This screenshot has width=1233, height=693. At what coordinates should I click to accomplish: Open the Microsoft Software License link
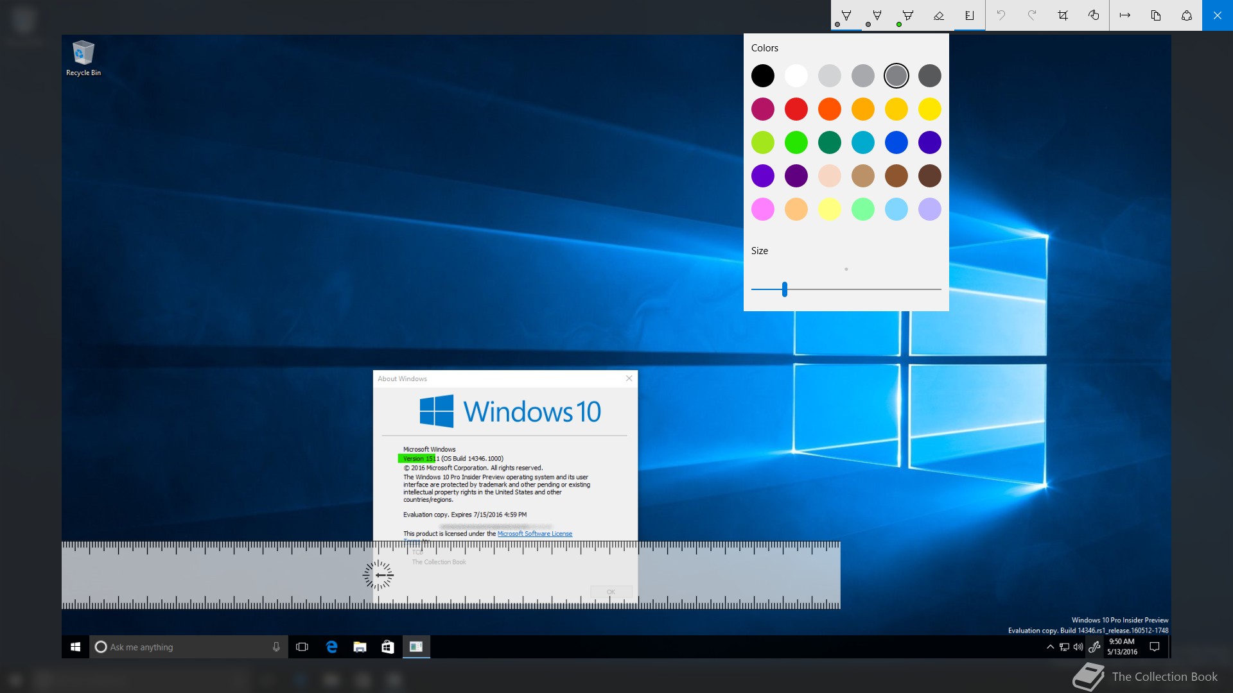click(x=535, y=533)
